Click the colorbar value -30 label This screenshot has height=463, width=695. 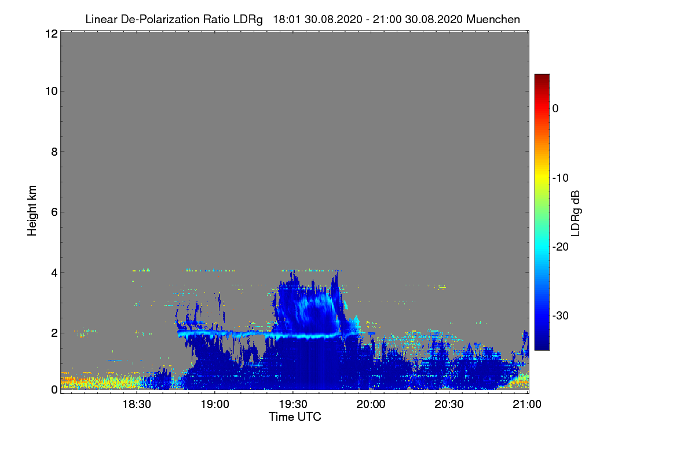click(x=560, y=316)
